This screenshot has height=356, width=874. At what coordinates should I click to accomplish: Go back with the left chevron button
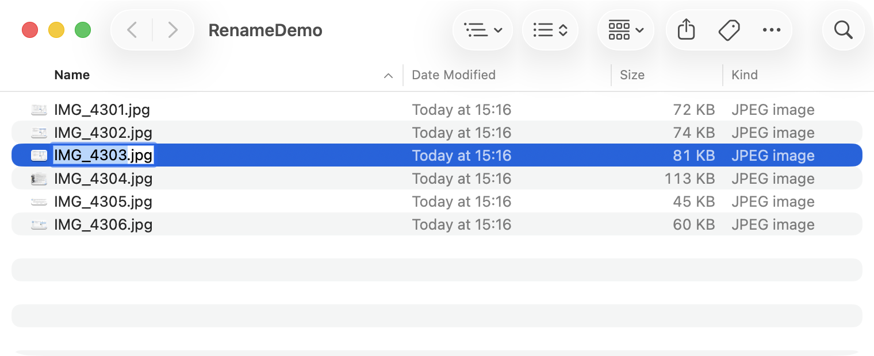(x=132, y=30)
